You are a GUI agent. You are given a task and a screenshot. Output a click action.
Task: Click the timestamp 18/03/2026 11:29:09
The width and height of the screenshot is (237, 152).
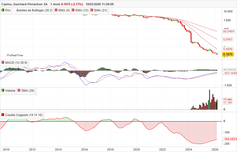point(100,4)
